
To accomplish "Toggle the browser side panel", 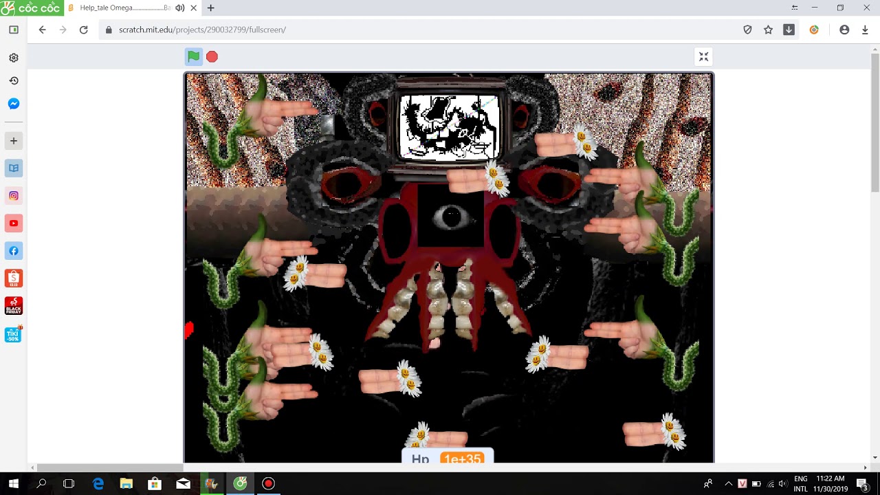I will click(x=14, y=30).
